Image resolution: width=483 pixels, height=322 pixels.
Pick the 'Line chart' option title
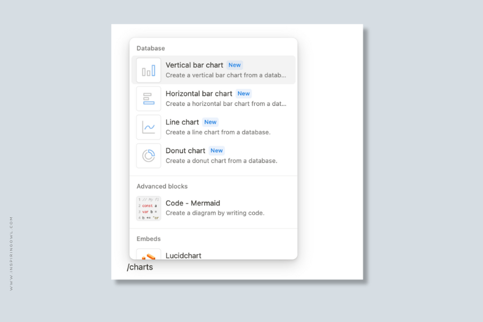[x=182, y=122]
